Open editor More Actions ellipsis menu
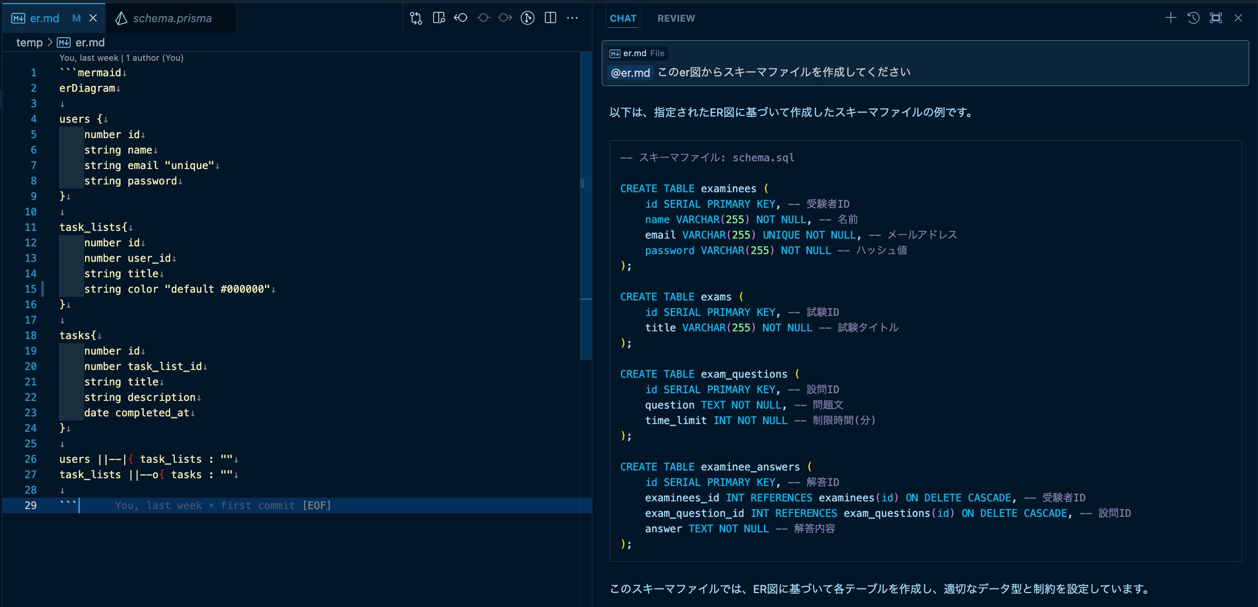Image resolution: width=1258 pixels, height=607 pixels. click(x=572, y=18)
